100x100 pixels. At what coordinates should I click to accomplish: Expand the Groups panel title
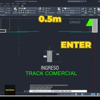(x=84, y=15)
